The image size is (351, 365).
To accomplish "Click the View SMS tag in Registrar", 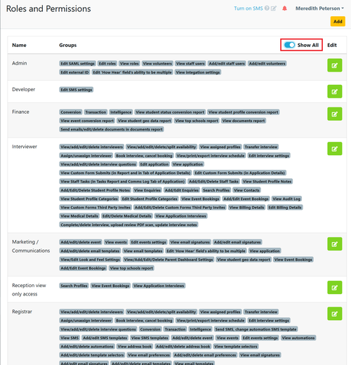I will pos(69,338).
